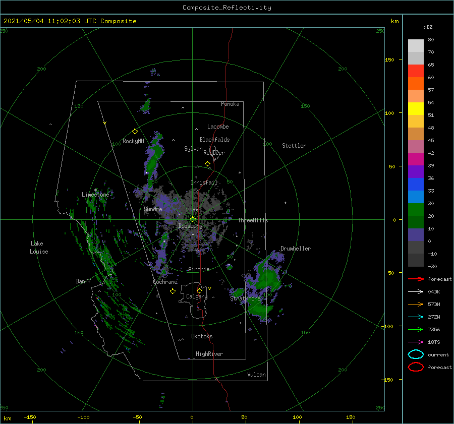Click the bright yellow 51-54 dBZ swatch

point(416,109)
